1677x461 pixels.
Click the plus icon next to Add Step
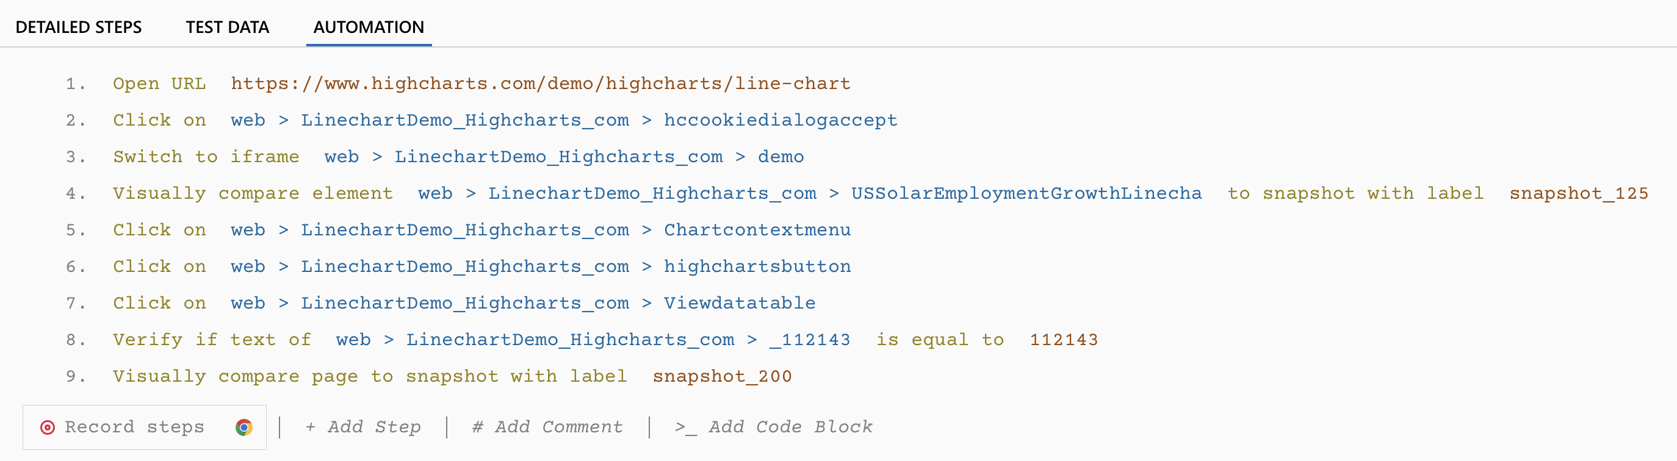pyautogui.click(x=311, y=427)
